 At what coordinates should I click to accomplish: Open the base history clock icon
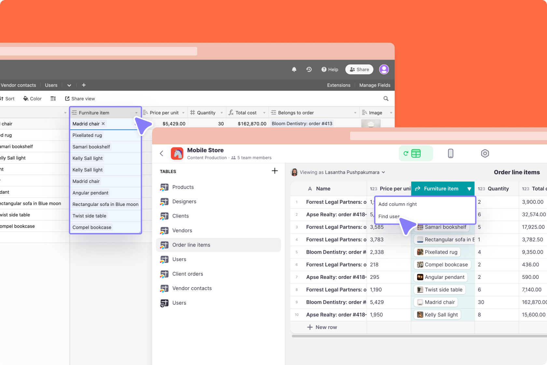pos(309,69)
